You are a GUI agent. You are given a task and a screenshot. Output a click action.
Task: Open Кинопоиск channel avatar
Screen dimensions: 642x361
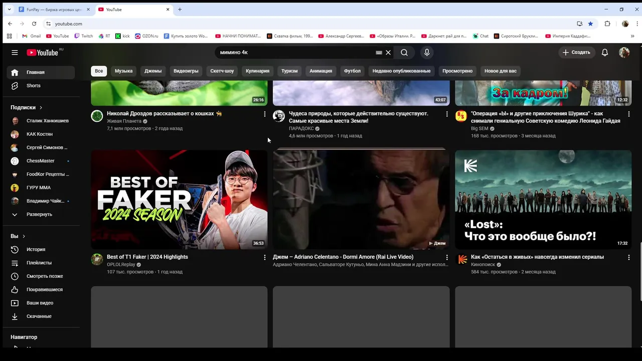click(x=461, y=259)
